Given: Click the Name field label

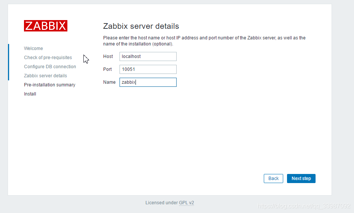Looking at the screenshot, I should coord(109,82).
